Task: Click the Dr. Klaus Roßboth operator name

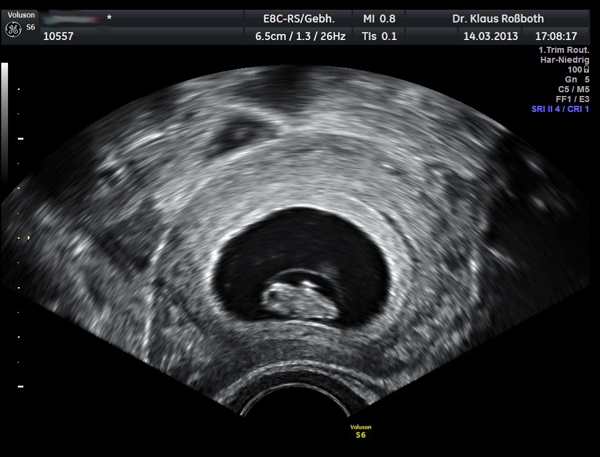Action: tap(498, 18)
